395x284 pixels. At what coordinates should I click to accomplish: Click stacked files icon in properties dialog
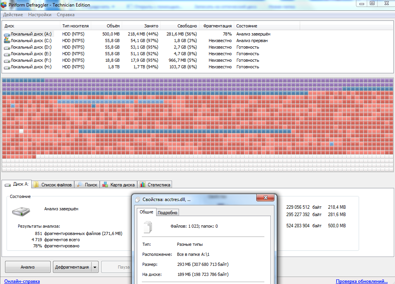pos(148,227)
